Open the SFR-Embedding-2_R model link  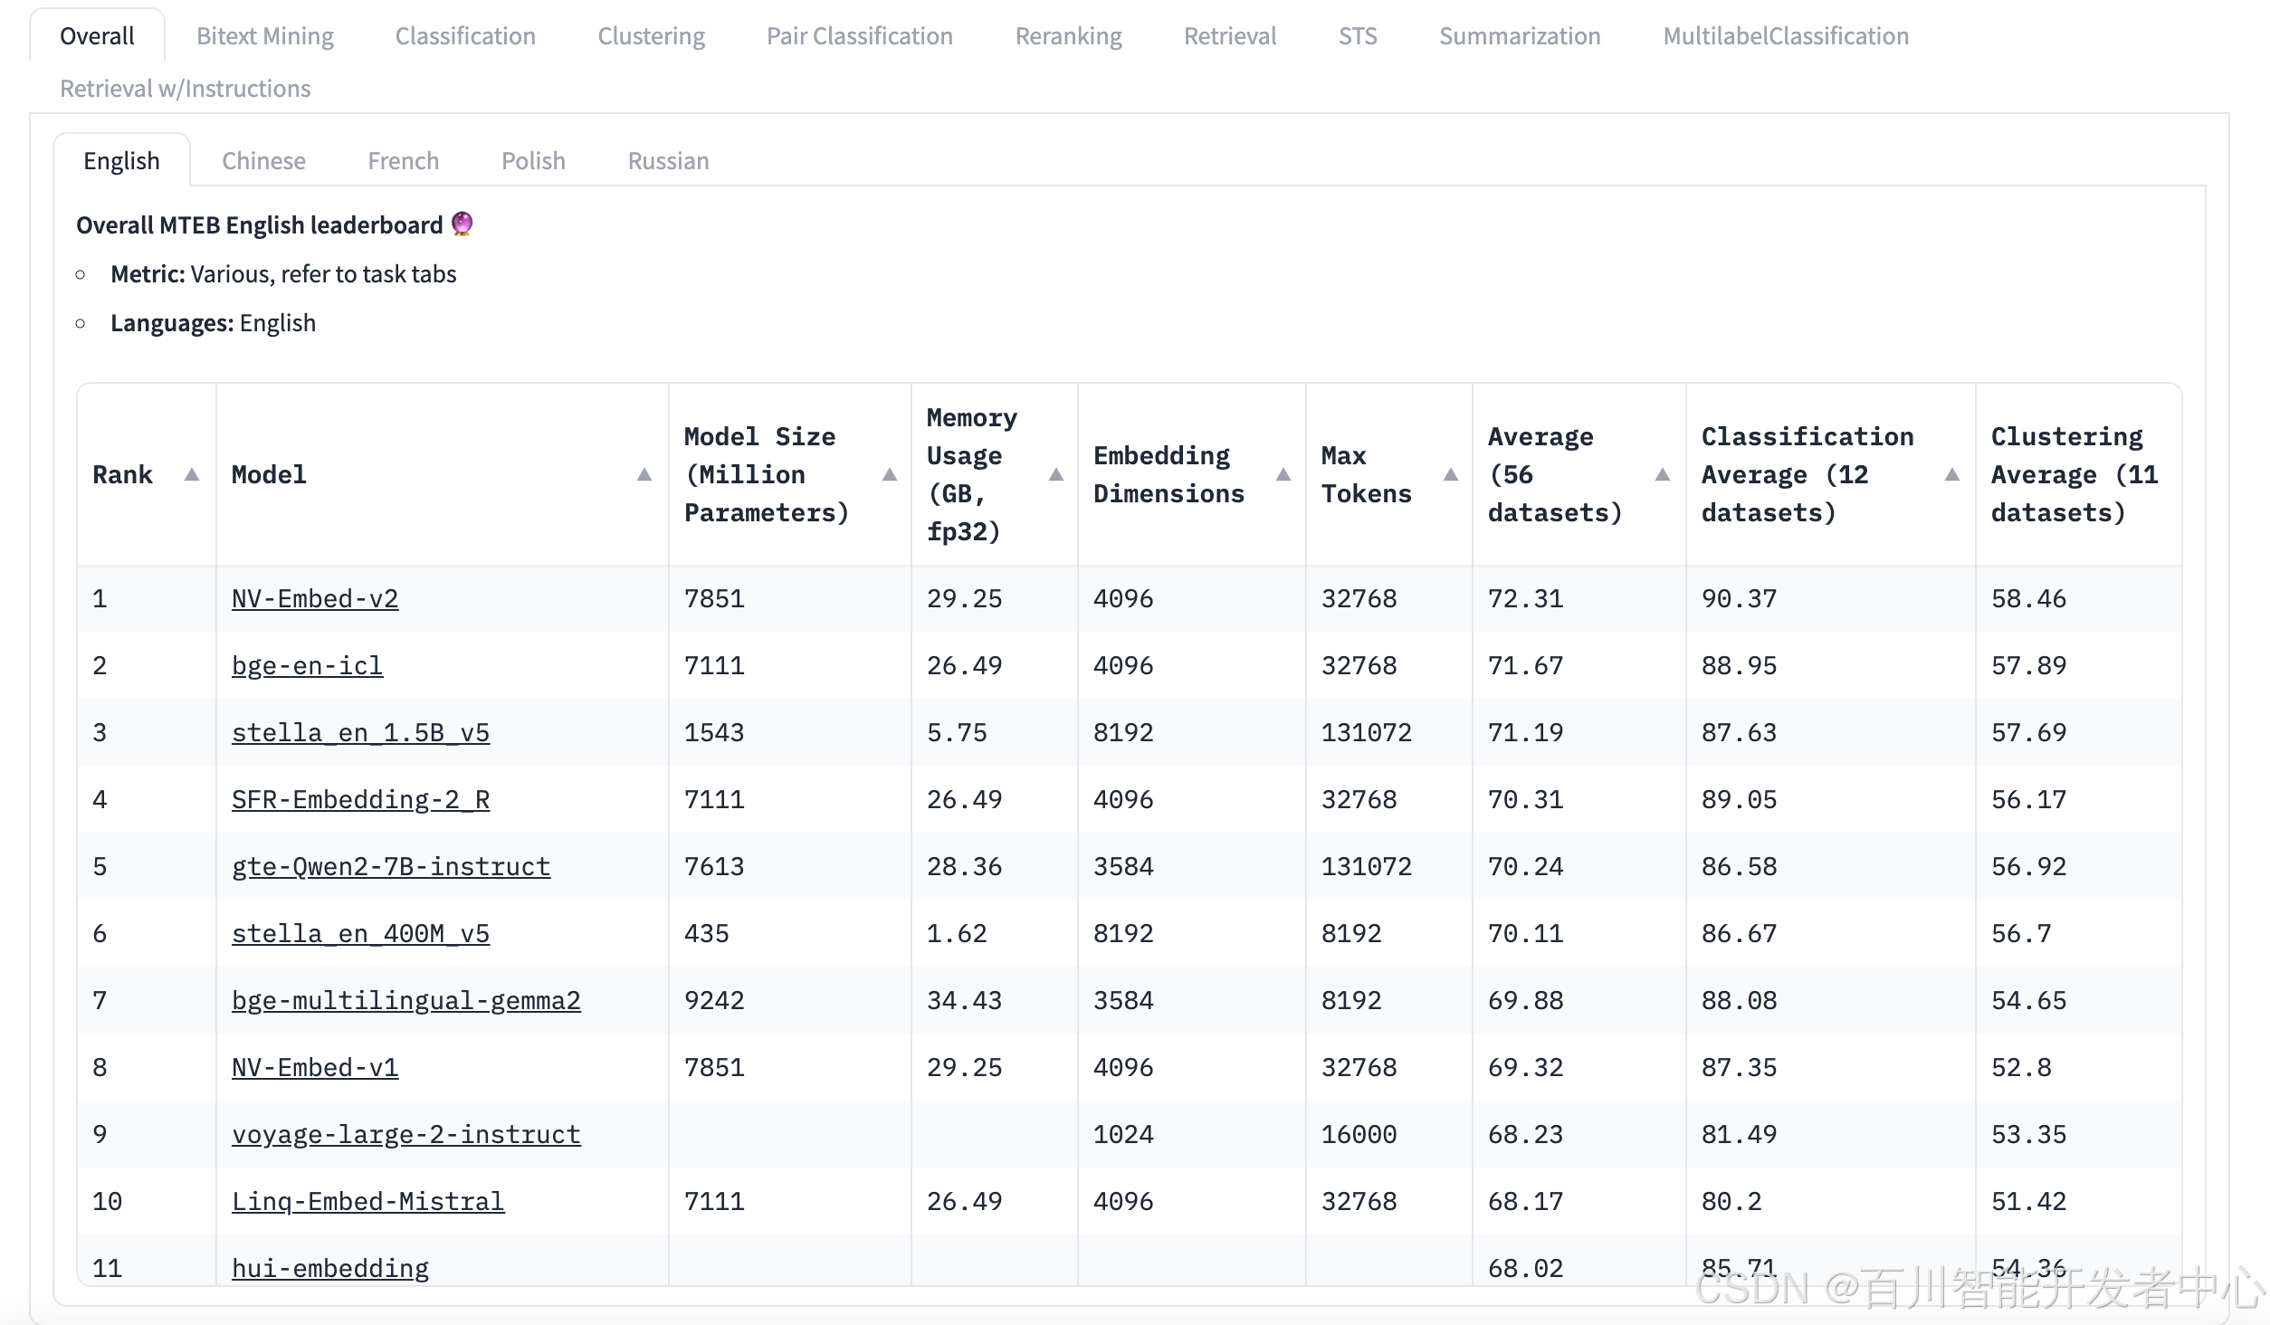(360, 799)
